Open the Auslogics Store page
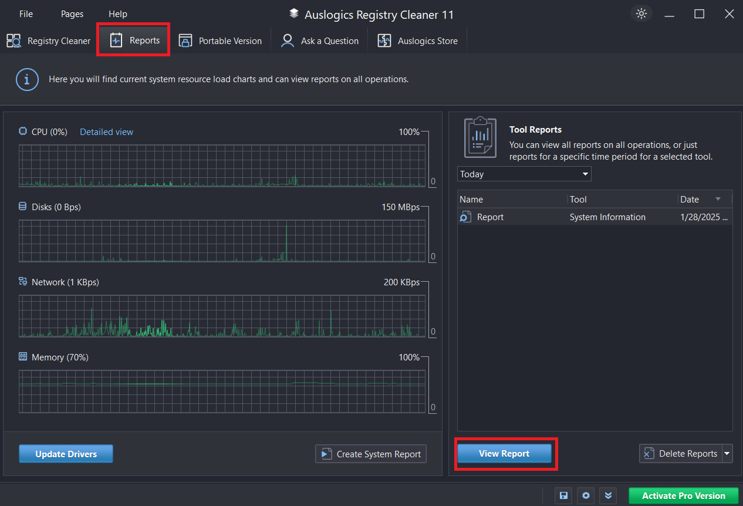Image resolution: width=743 pixels, height=506 pixels. pos(417,41)
